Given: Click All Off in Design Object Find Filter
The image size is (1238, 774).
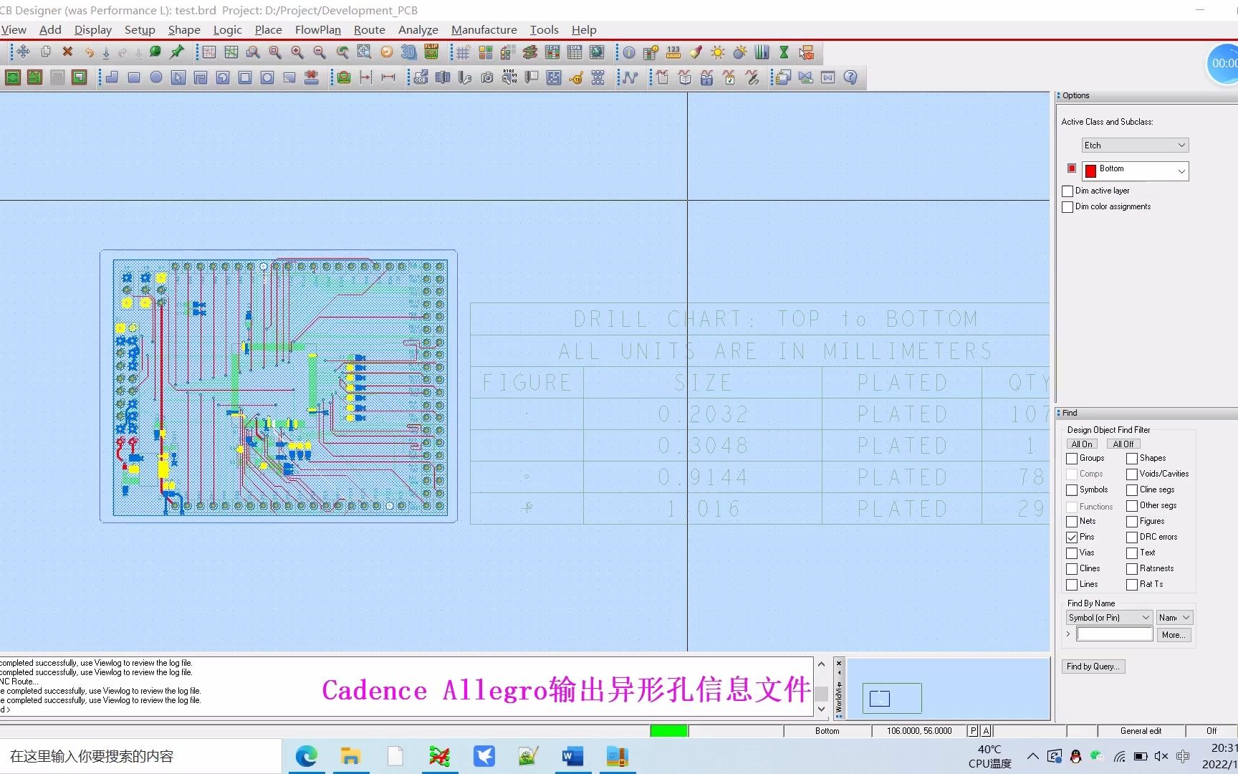Looking at the screenshot, I should tap(1122, 444).
